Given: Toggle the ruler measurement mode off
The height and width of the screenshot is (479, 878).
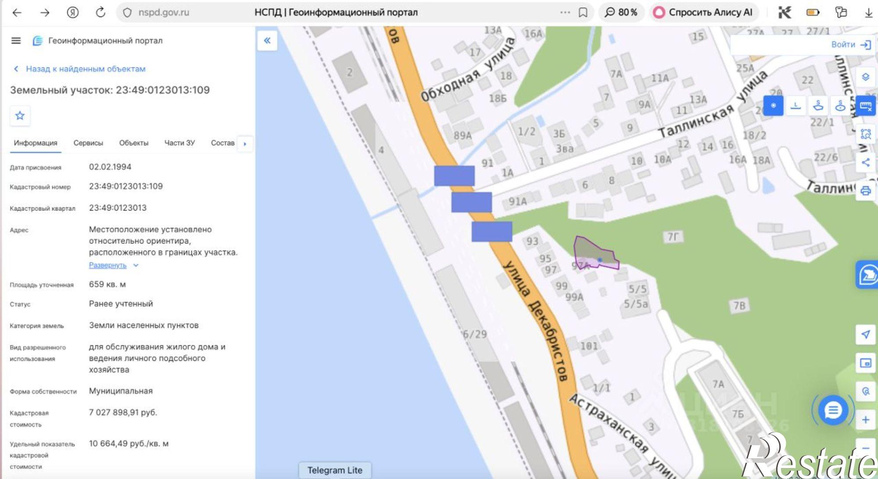Looking at the screenshot, I should pyautogui.click(x=865, y=105).
